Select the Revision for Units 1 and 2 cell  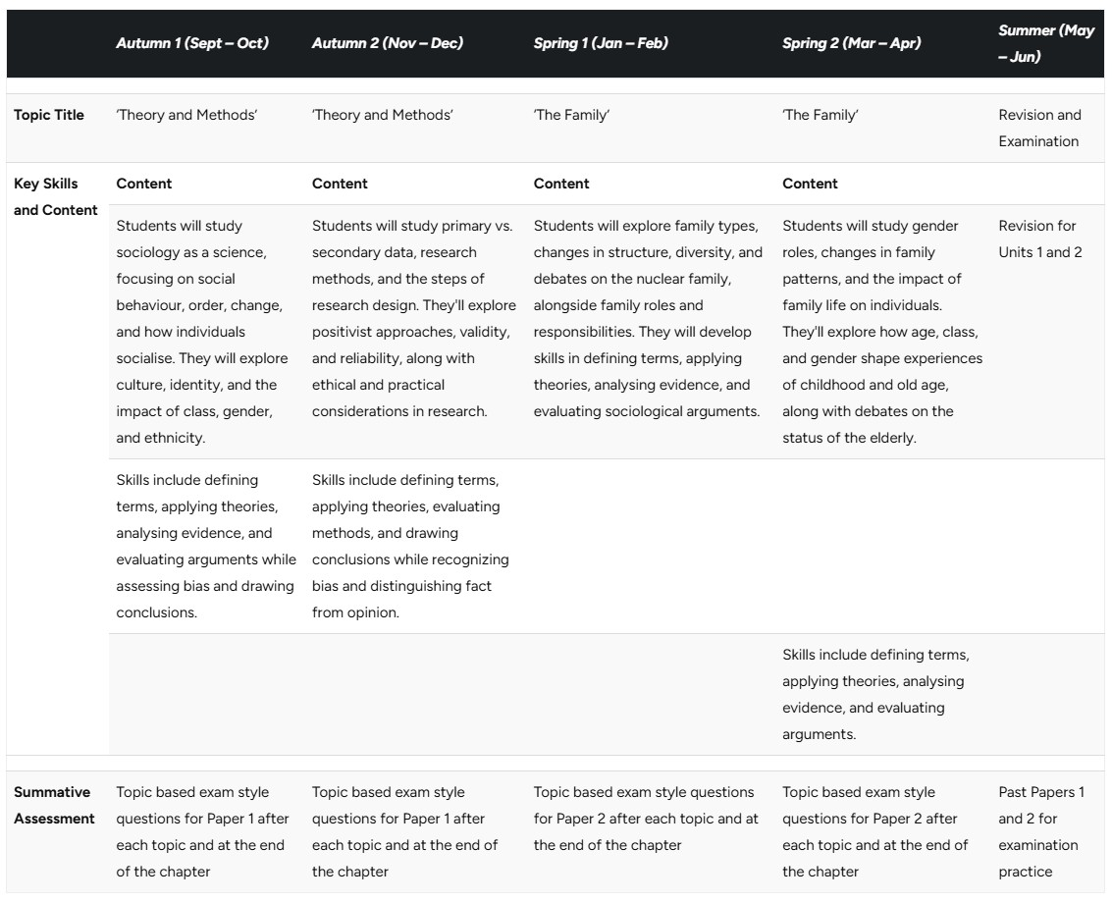pyautogui.click(x=1040, y=239)
